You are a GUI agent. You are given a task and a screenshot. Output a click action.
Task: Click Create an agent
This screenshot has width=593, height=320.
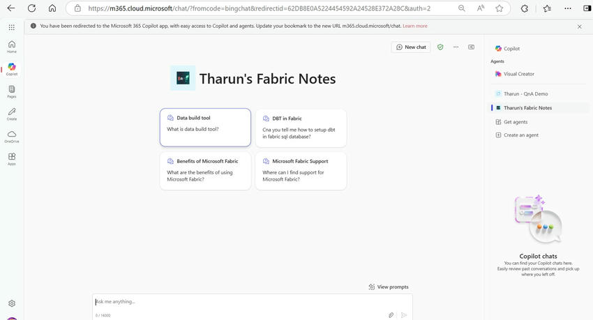coord(518,135)
